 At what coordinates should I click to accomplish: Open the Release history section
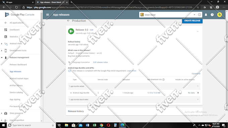click(134, 111)
